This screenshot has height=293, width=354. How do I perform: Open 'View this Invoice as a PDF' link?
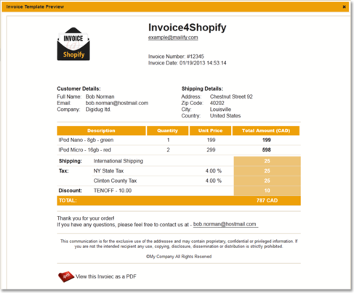tap(106, 276)
